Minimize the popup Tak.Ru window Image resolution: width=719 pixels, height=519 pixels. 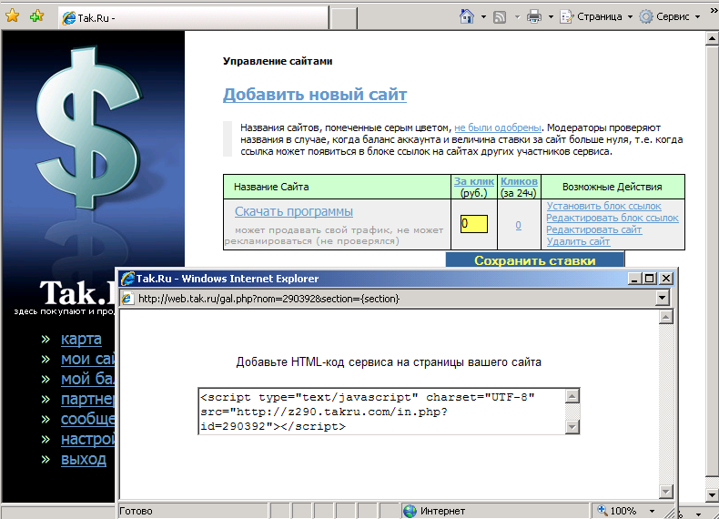[x=634, y=279]
